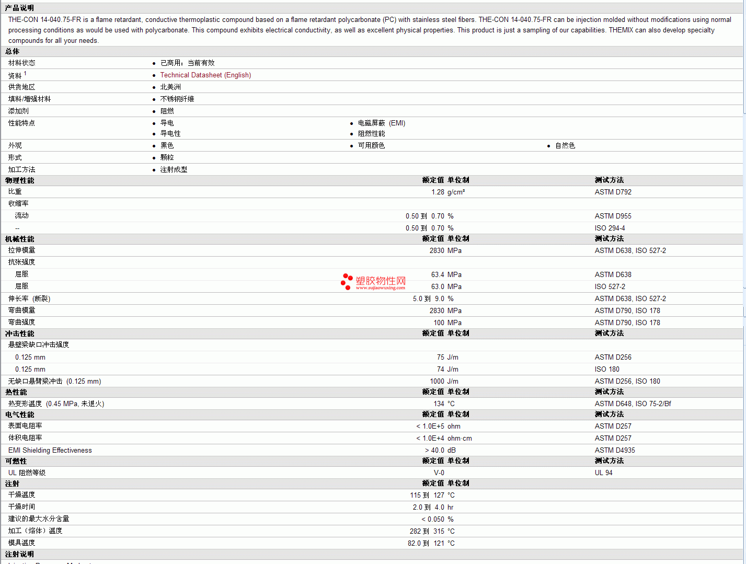
Task: Select the 电磁屏蔽 (EMI) feature
Action: tap(382, 123)
